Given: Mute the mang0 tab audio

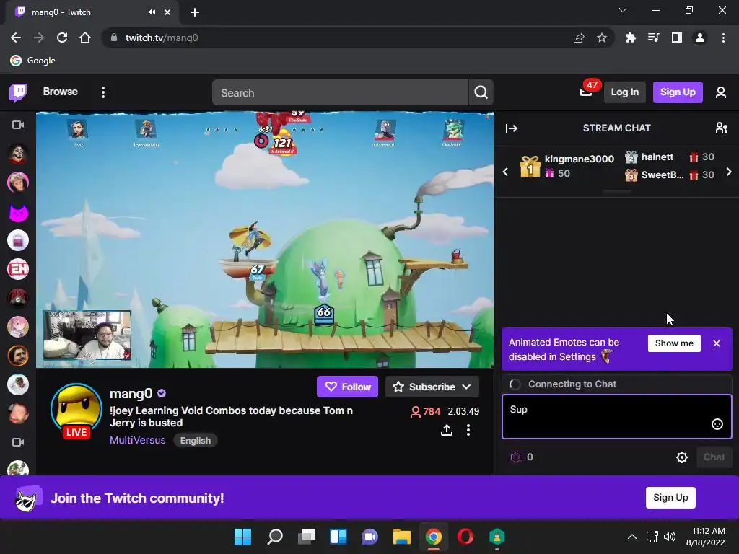Looking at the screenshot, I should (x=152, y=12).
